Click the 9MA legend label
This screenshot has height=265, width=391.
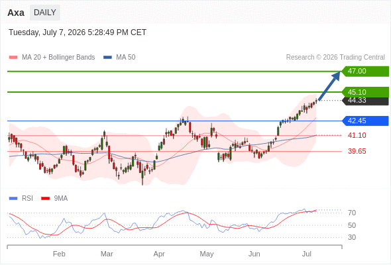(x=61, y=199)
